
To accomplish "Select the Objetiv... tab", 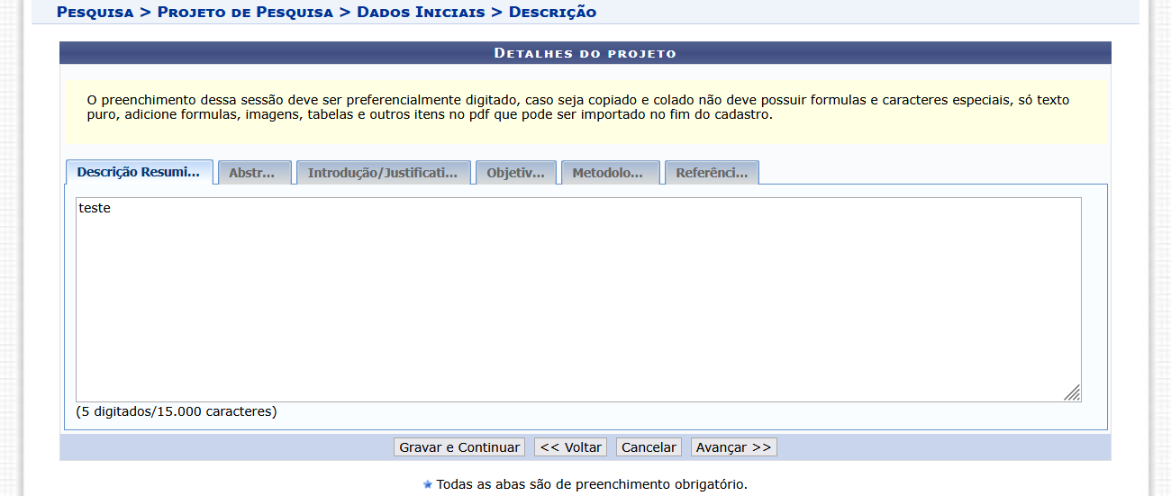I will pyautogui.click(x=515, y=174).
